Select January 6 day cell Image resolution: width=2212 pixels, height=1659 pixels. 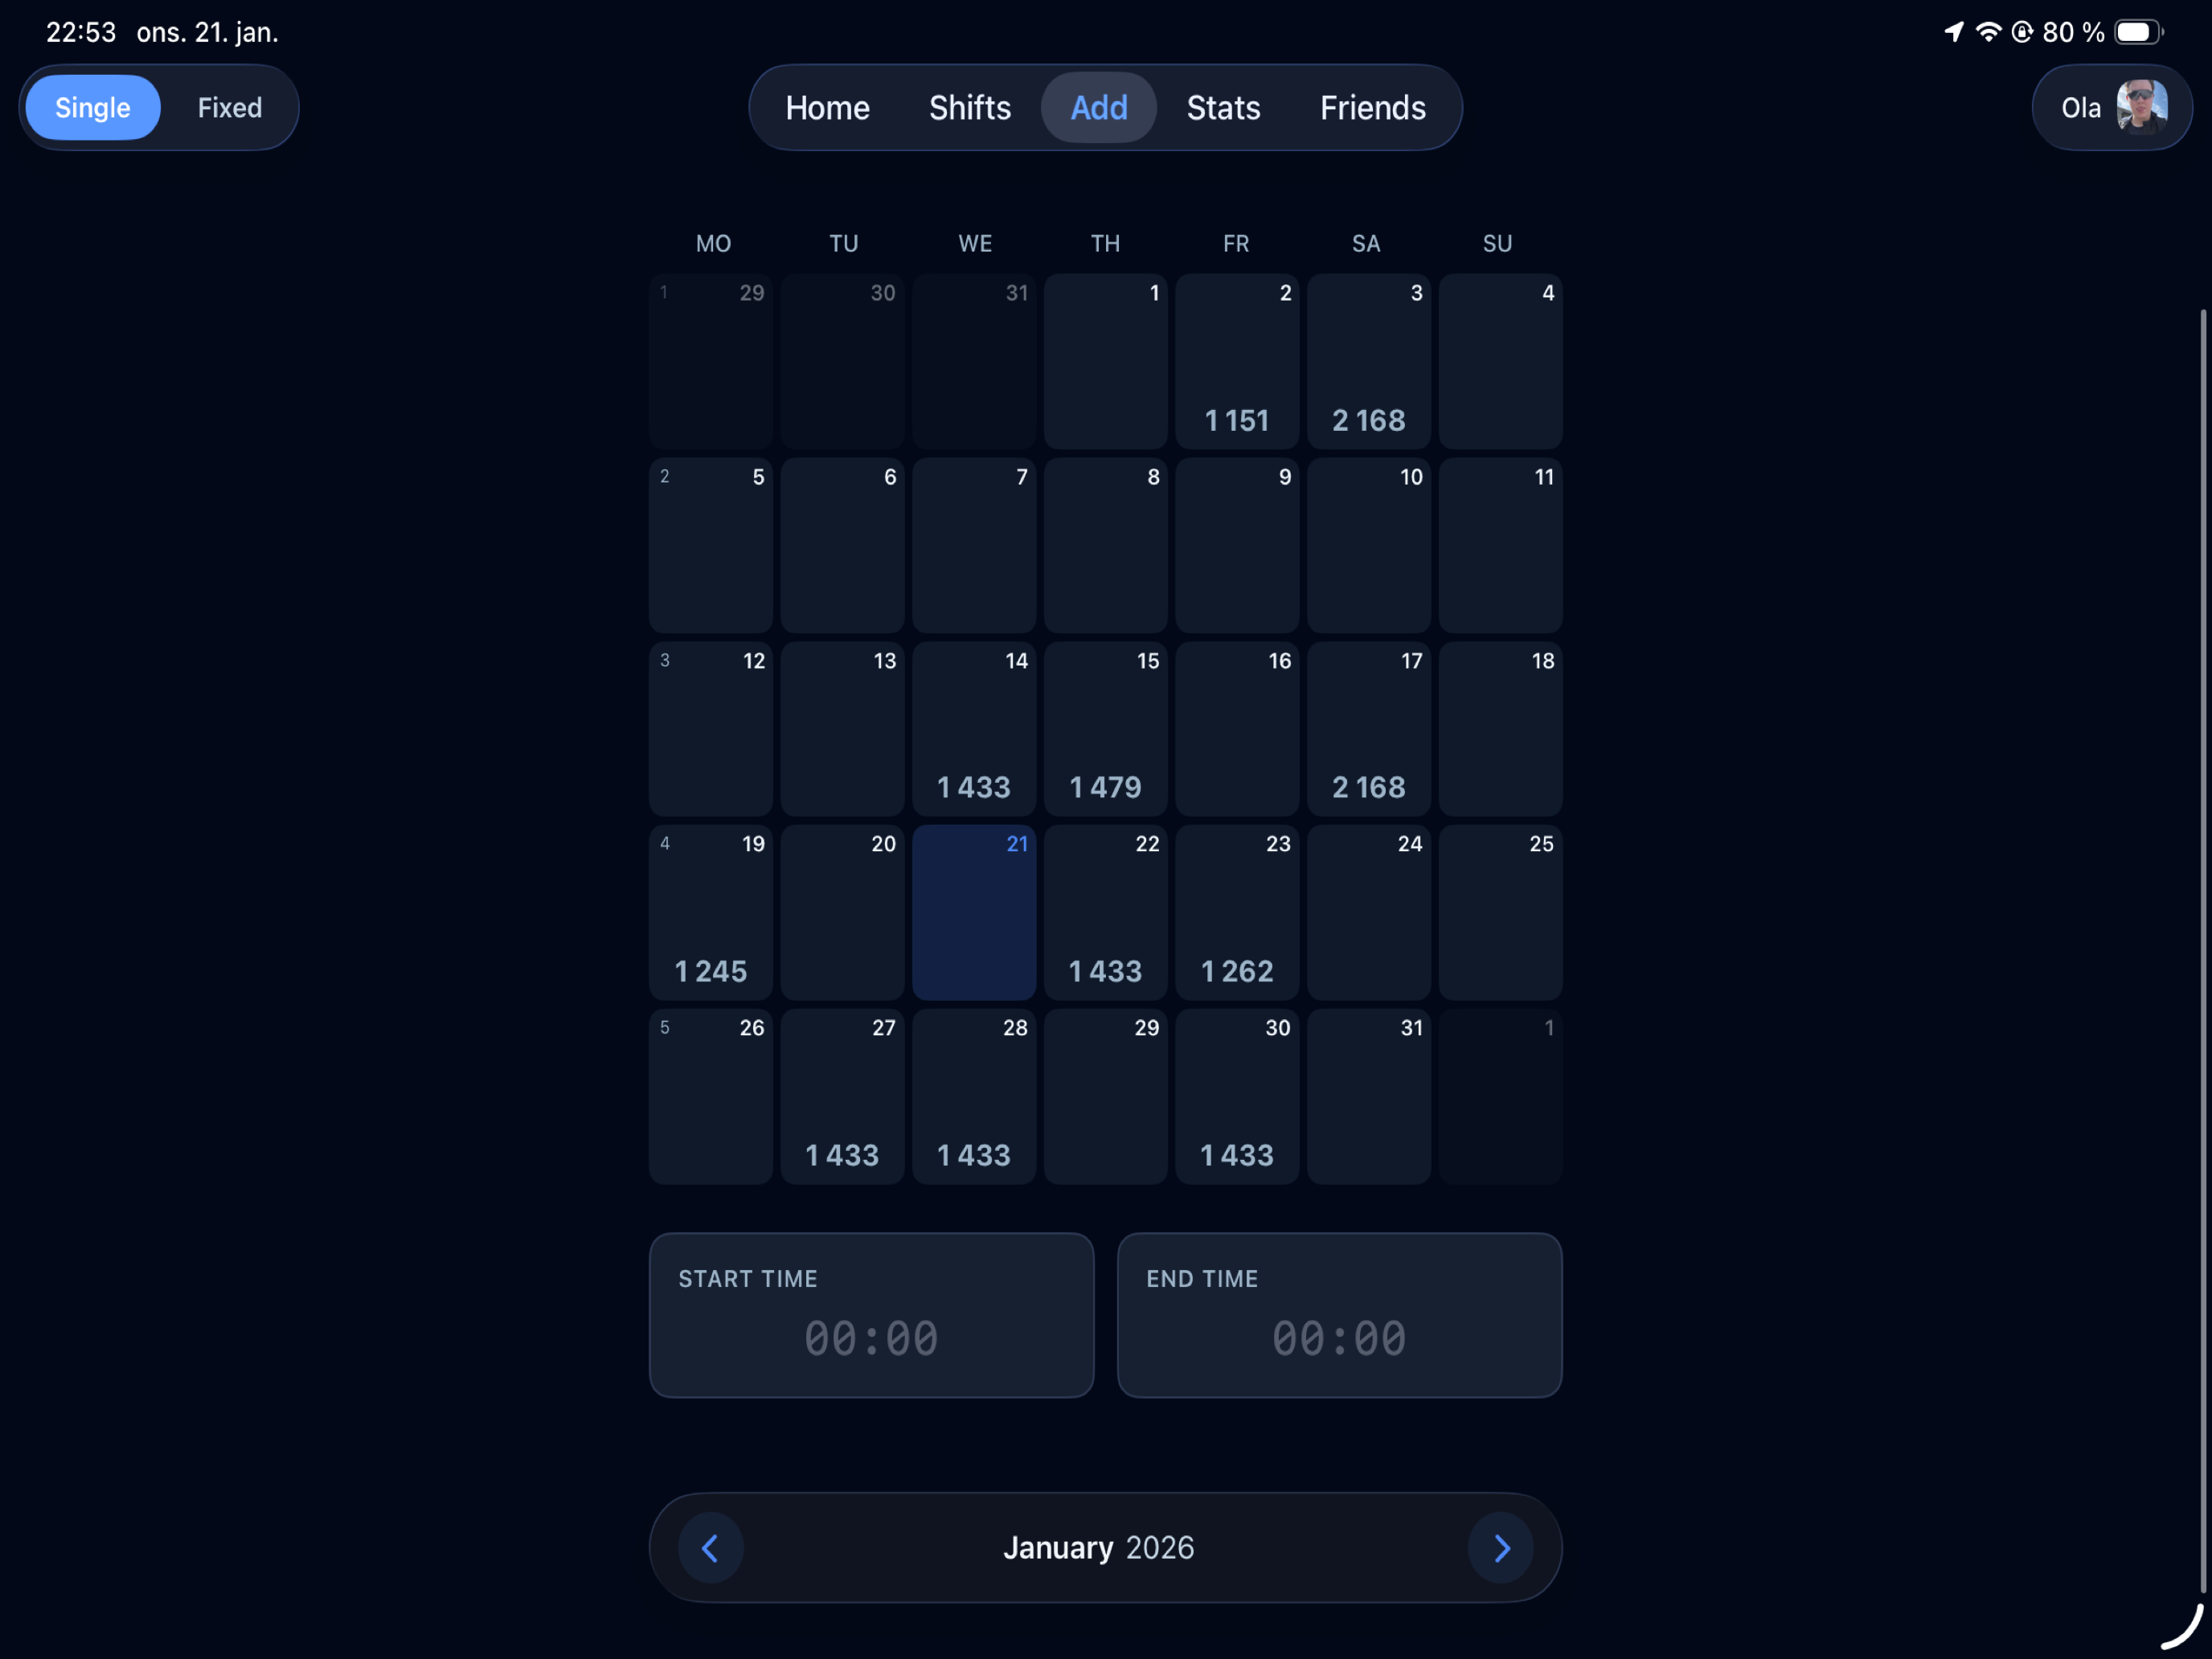842,545
